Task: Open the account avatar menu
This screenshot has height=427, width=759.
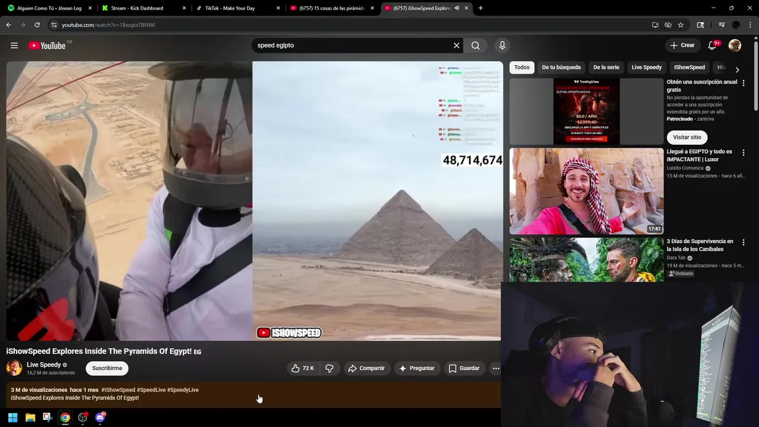Action: click(x=735, y=46)
